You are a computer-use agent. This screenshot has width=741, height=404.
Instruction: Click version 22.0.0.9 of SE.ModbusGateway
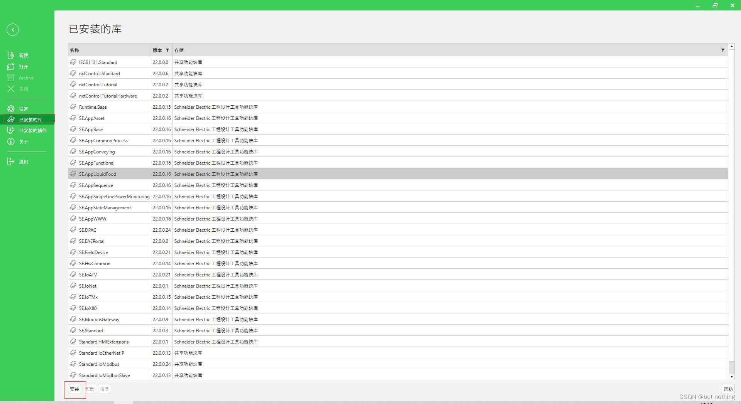click(161, 320)
